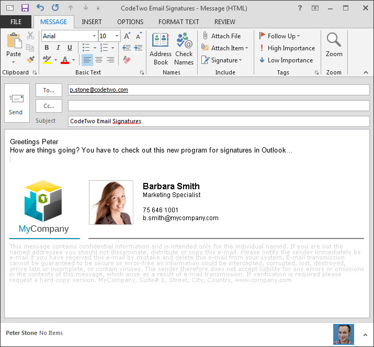This screenshot has height=347, width=374.
Task: Click the To... recipients button
Action: pyautogui.click(x=49, y=90)
